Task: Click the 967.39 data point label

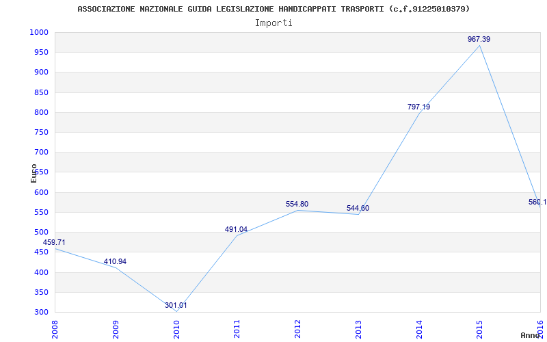Action: click(x=479, y=39)
